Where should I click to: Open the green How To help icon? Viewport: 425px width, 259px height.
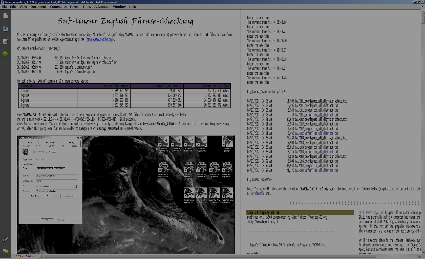coord(5,54)
